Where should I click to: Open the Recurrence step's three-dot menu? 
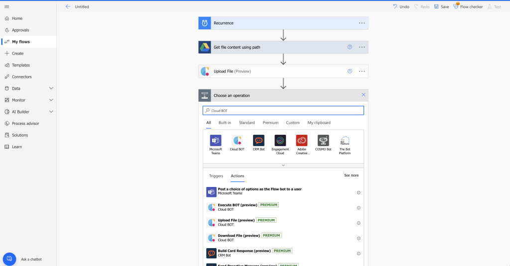362,23
